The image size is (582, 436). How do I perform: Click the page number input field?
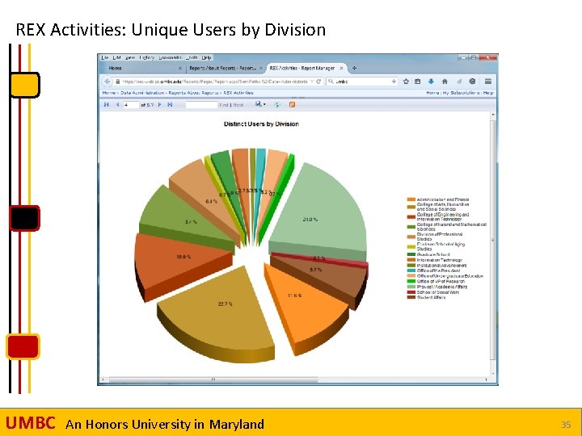[131, 105]
